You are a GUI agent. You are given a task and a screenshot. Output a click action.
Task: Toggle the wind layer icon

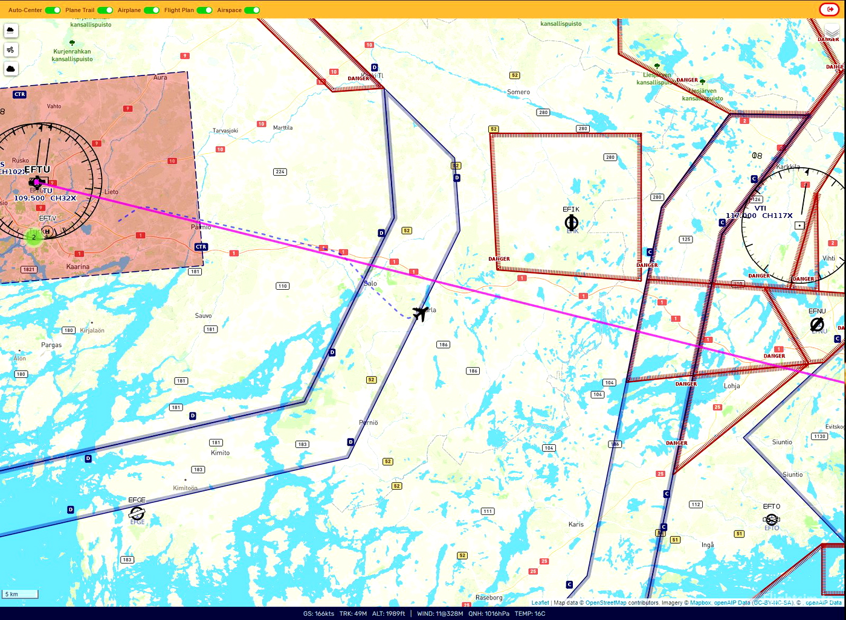pyautogui.click(x=11, y=50)
